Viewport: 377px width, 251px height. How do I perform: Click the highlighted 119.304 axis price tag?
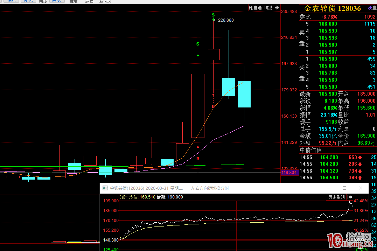(289, 172)
